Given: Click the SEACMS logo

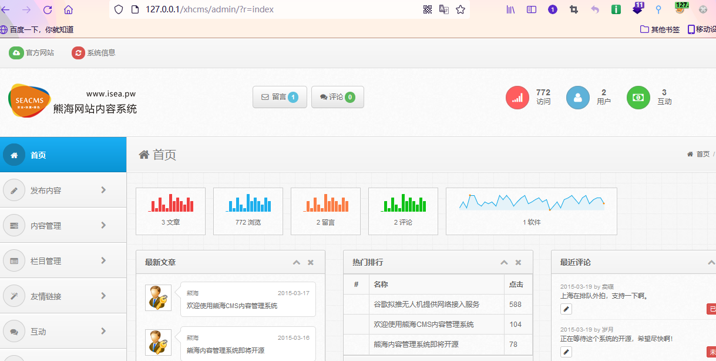Looking at the screenshot, I should [29, 101].
